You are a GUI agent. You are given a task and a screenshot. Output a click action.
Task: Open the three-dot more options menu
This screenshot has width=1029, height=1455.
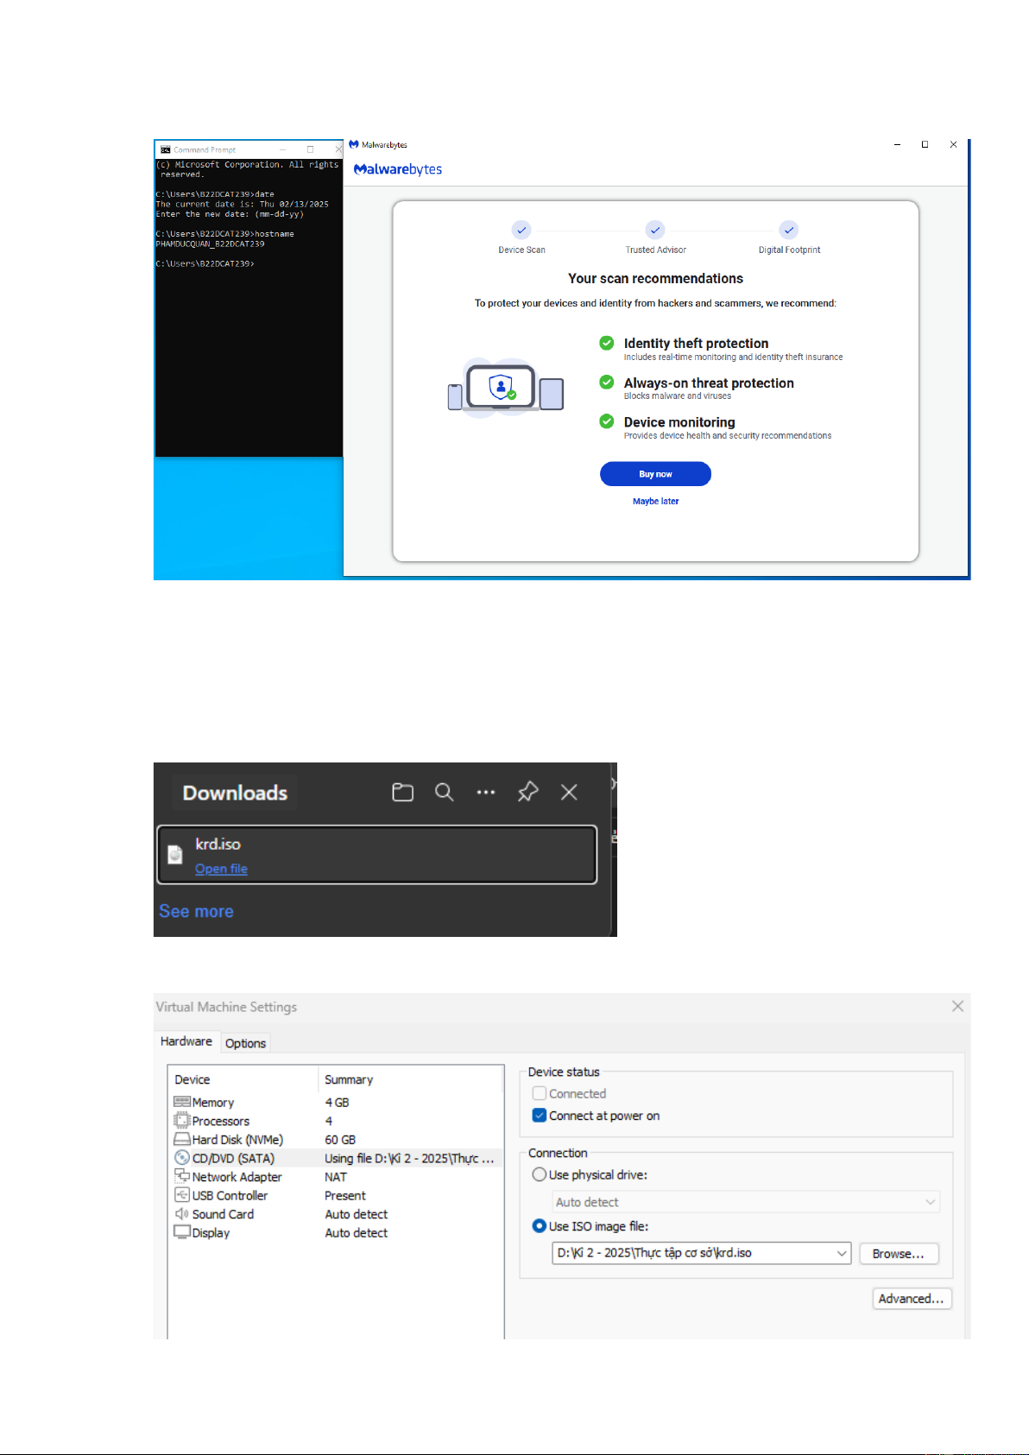point(486,792)
